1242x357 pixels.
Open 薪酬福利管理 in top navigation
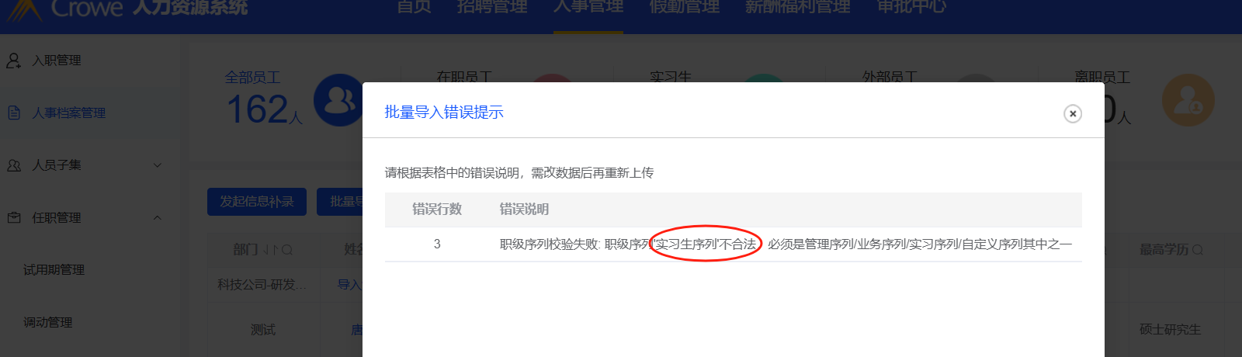tap(798, 7)
